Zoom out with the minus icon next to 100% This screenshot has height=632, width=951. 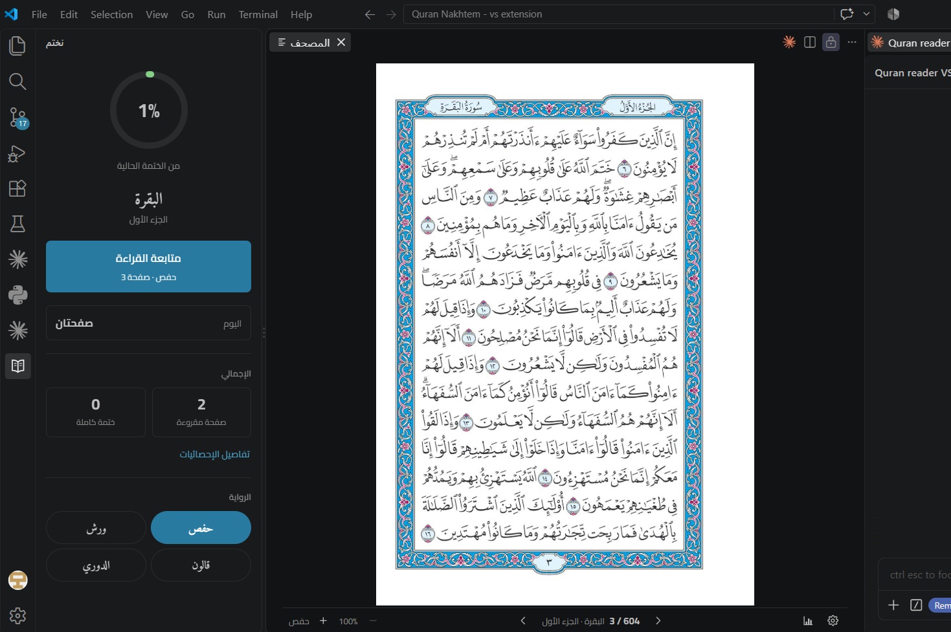[x=373, y=620]
